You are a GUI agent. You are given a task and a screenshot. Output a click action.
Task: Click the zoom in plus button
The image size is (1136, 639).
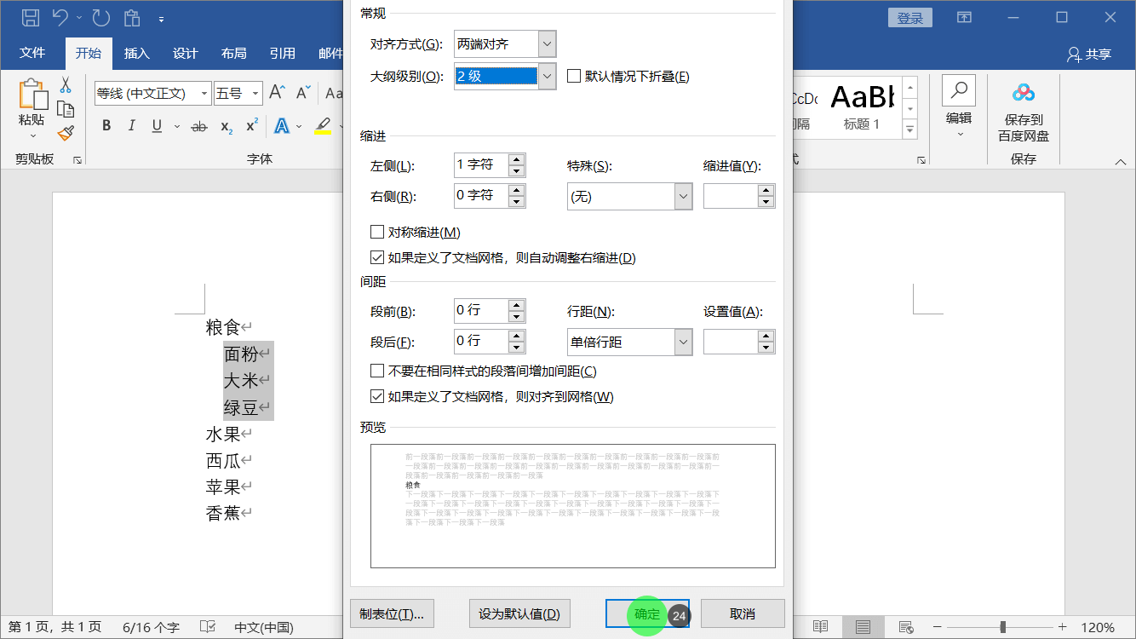(1063, 627)
